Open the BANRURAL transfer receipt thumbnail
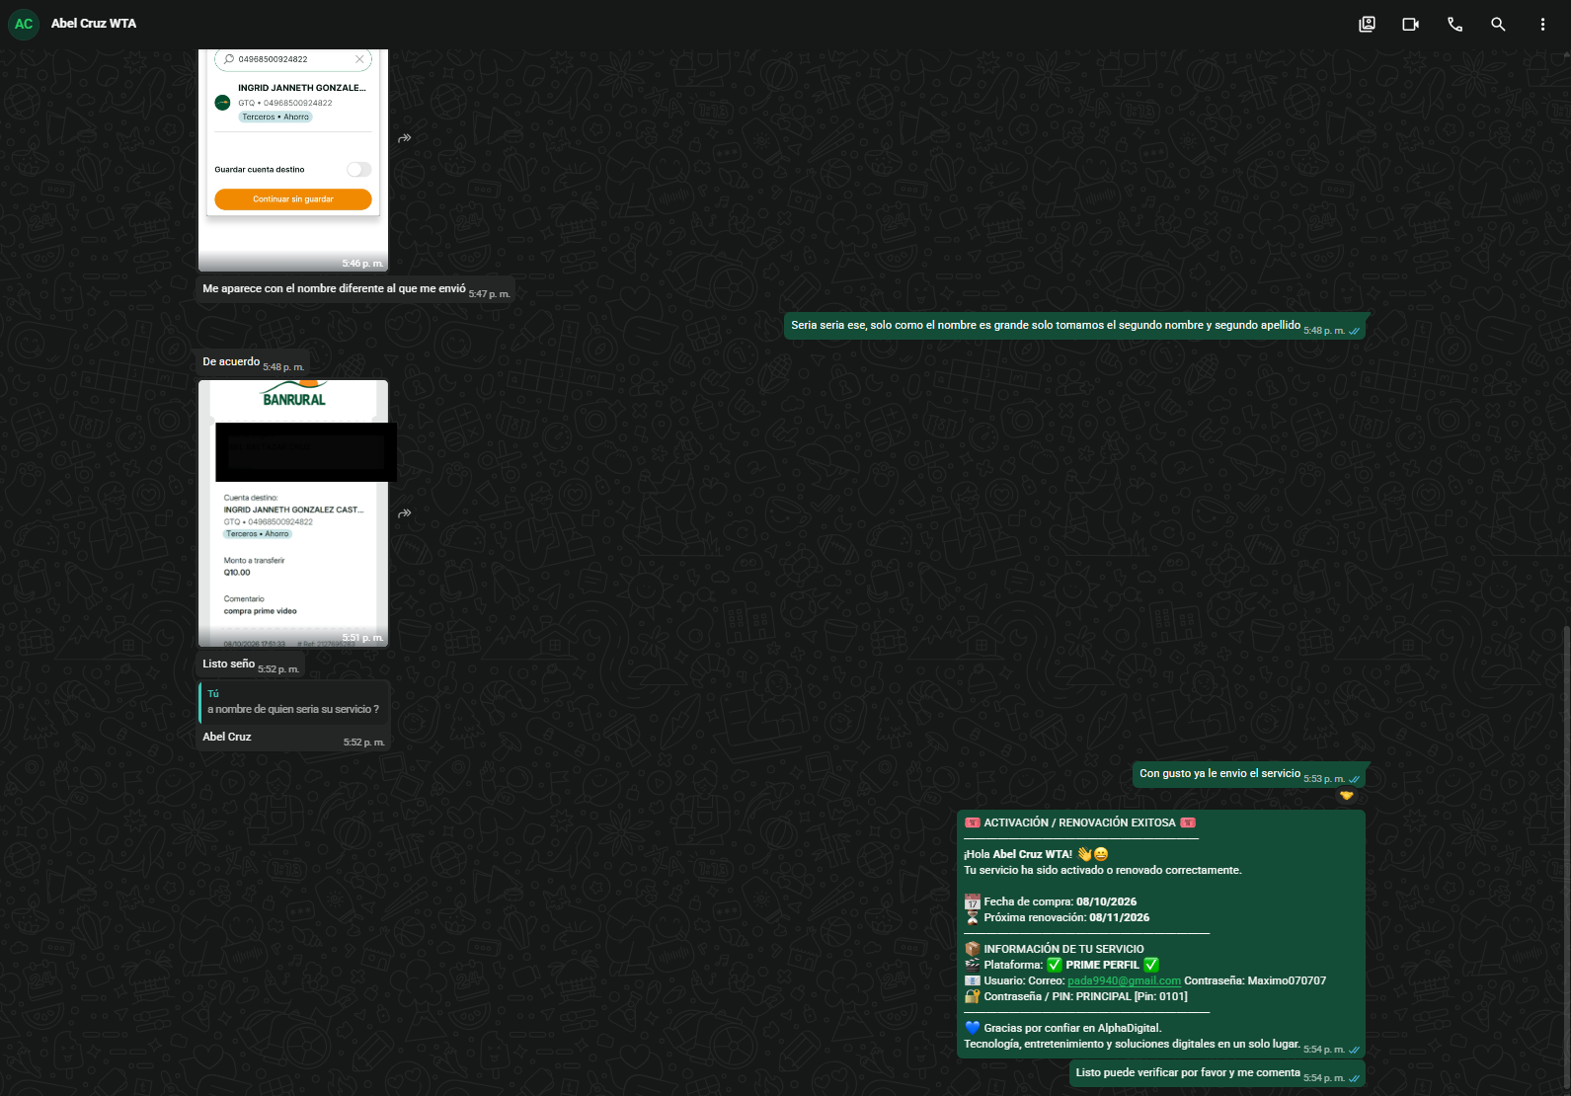The image size is (1571, 1096). tap(293, 513)
